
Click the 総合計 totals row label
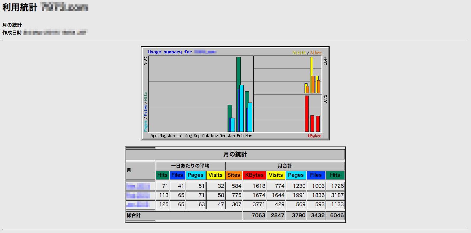pos(134,215)
